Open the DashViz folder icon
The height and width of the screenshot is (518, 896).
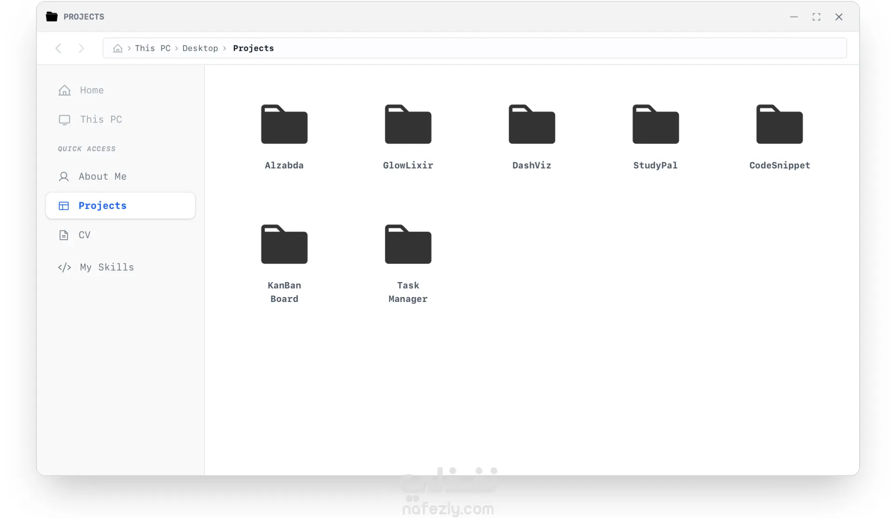pyautogui.click(x=532, y=124)
